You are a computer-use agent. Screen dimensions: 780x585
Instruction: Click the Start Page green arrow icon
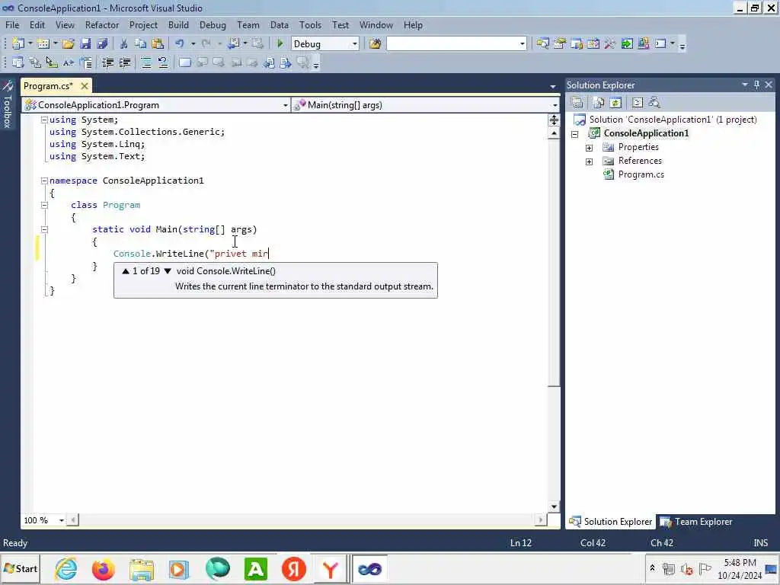click(627, 43)
